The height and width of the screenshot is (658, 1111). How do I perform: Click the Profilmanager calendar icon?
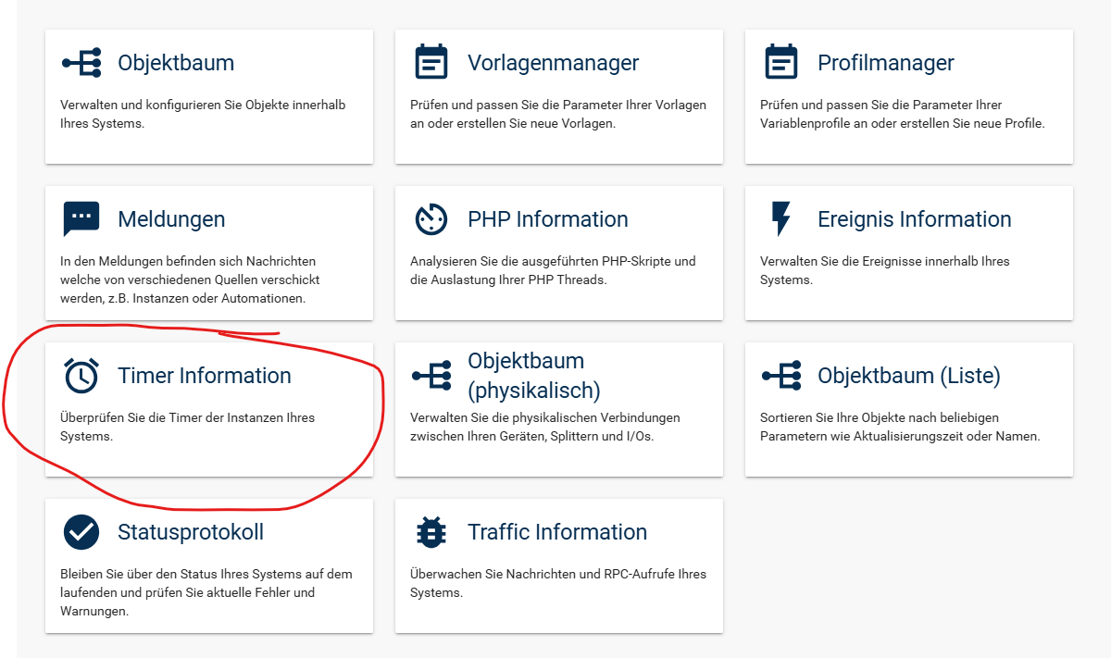pyautogui.click(x=780, y=63)
